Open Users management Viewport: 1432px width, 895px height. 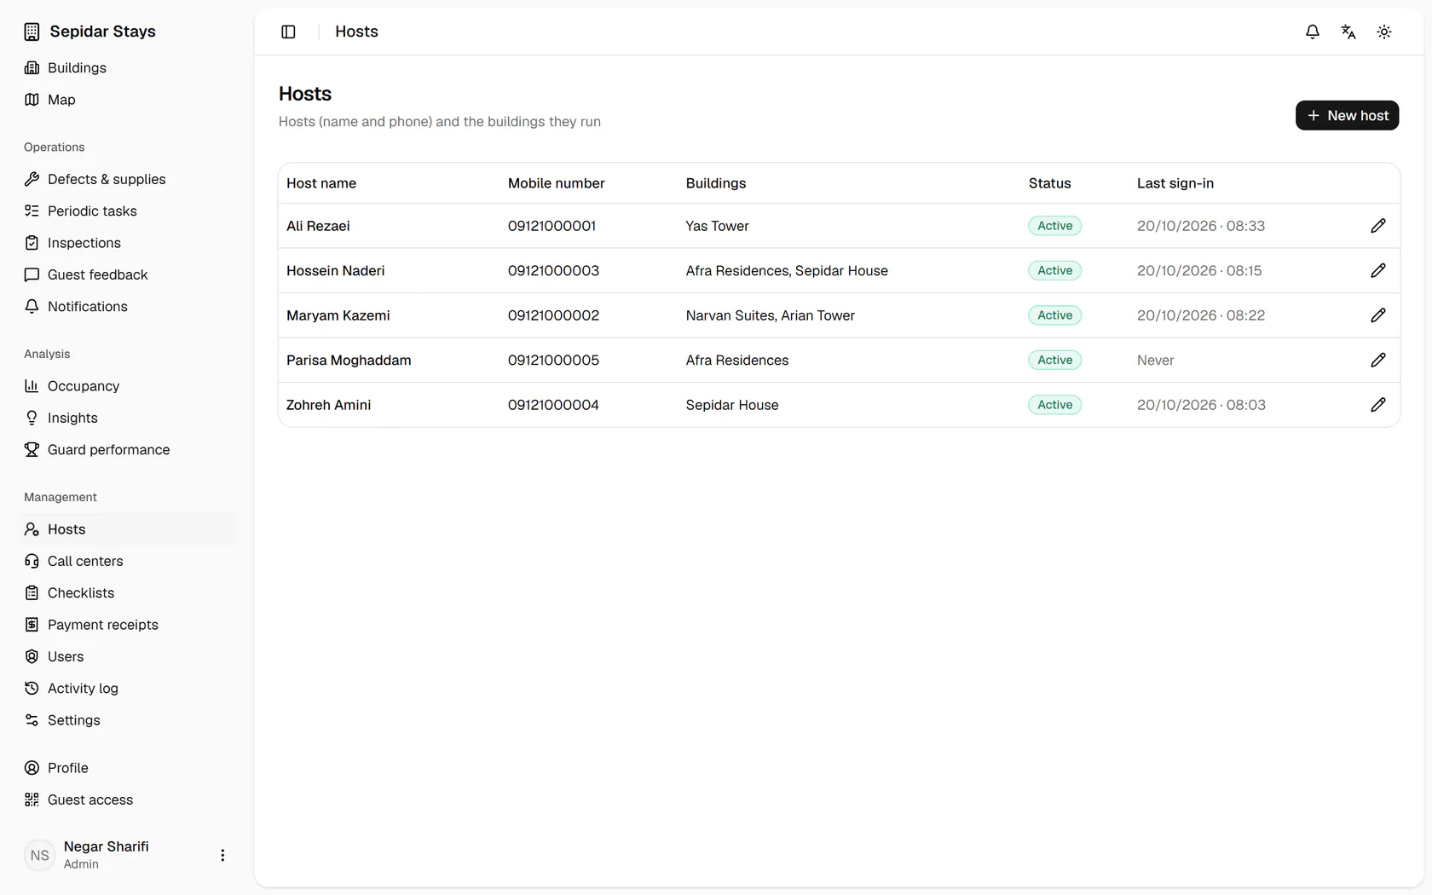pyautogui.click(x=126, y=656)
